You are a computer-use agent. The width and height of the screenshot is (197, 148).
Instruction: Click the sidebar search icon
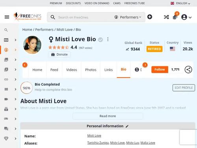6,30
